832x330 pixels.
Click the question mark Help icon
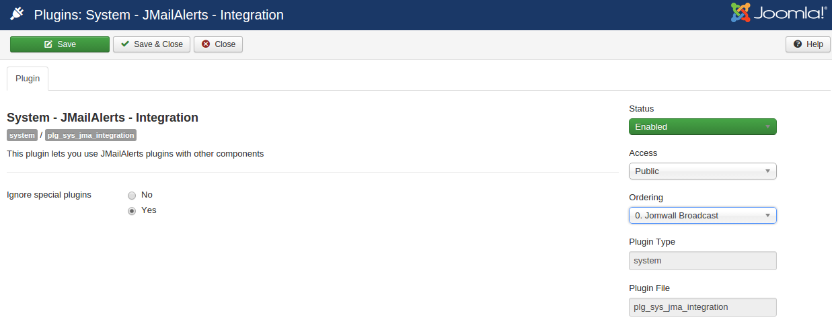click(798, 44)
